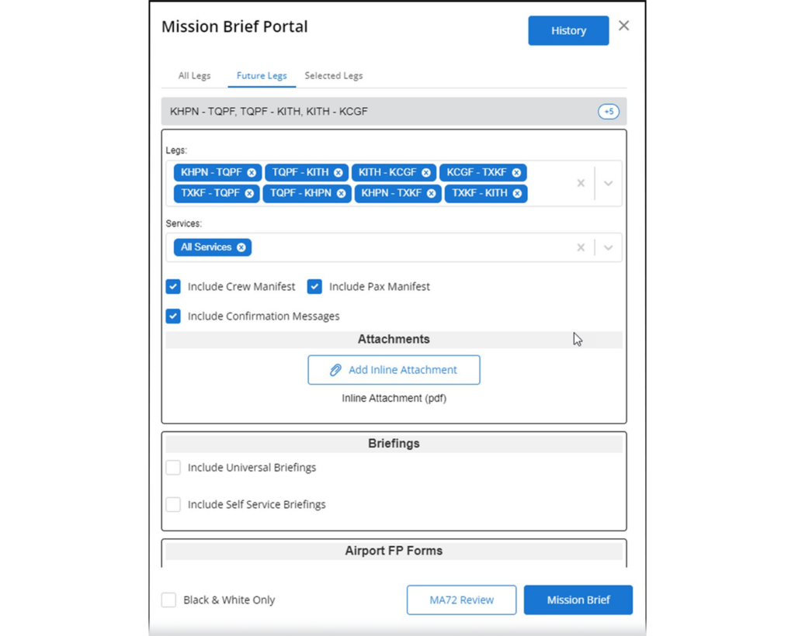Expand the +5 additional legs badge
The image size is (795, 636).
click(x=609, y=112)
